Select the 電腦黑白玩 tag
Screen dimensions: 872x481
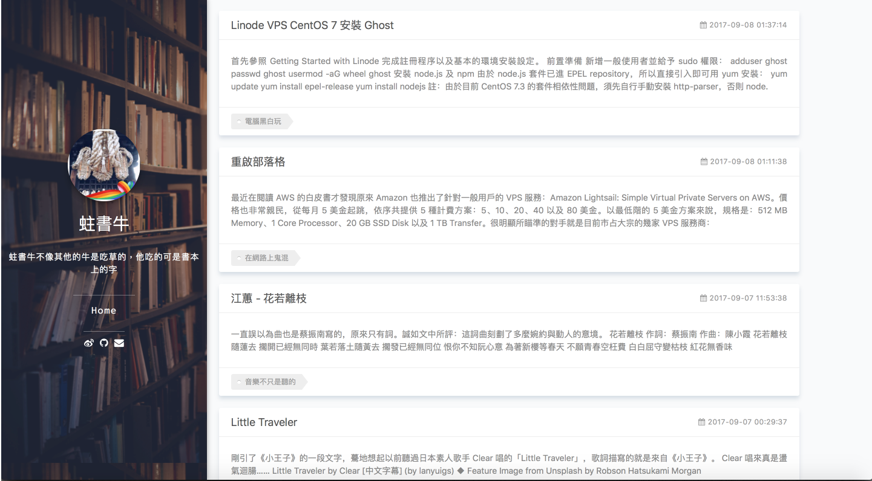click(262, 121)
